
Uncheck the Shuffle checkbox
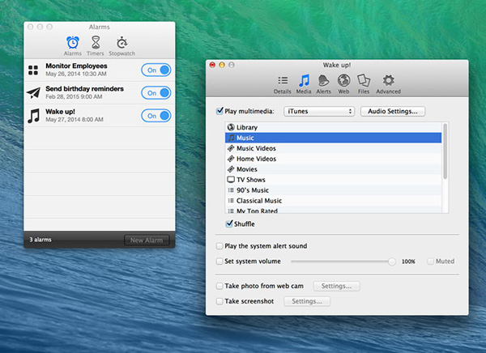[x=229, y=223]
